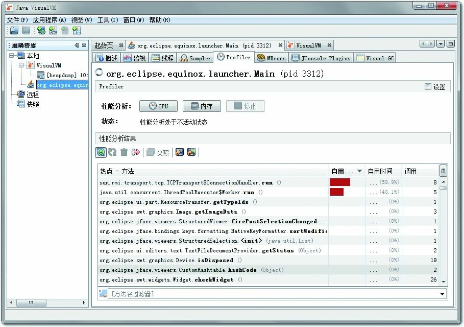Switch to the MBeans tab
Viewport: 464px width, 327px height.
click(272, 58)
